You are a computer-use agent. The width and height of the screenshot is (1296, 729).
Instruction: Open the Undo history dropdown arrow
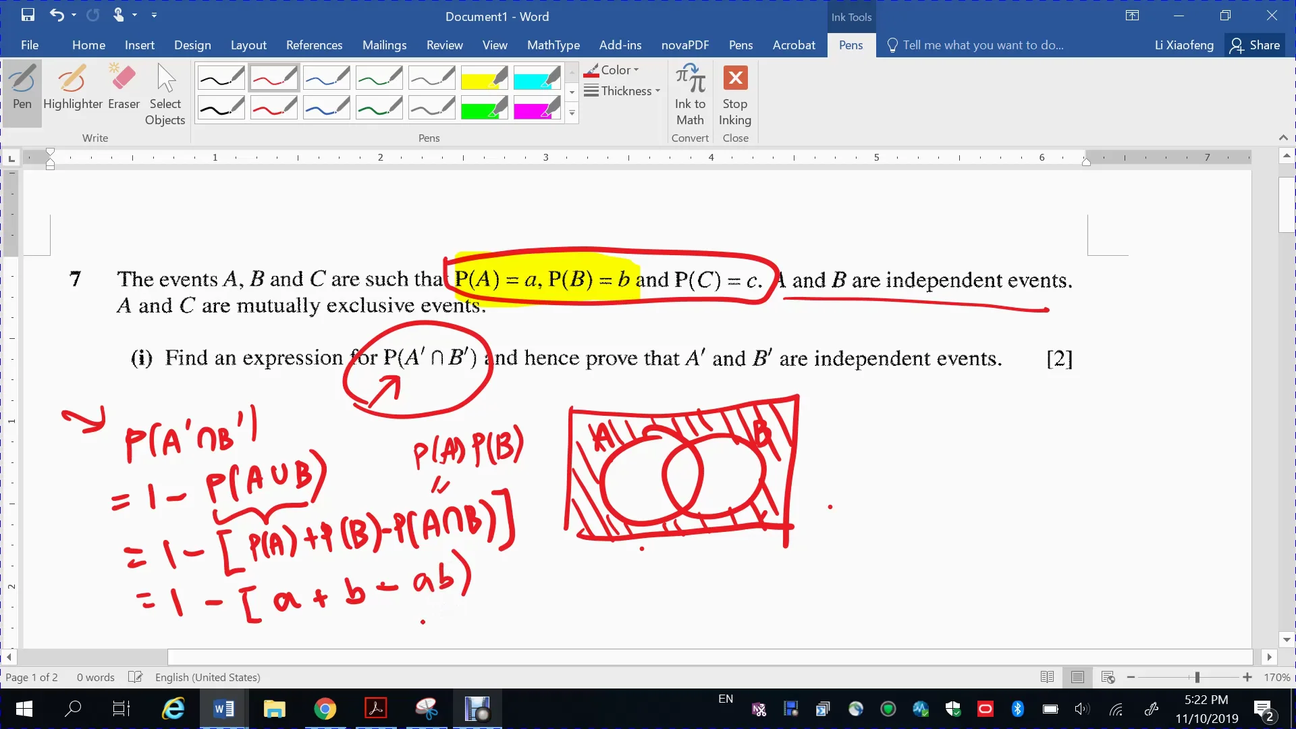[x=74, y=15]
